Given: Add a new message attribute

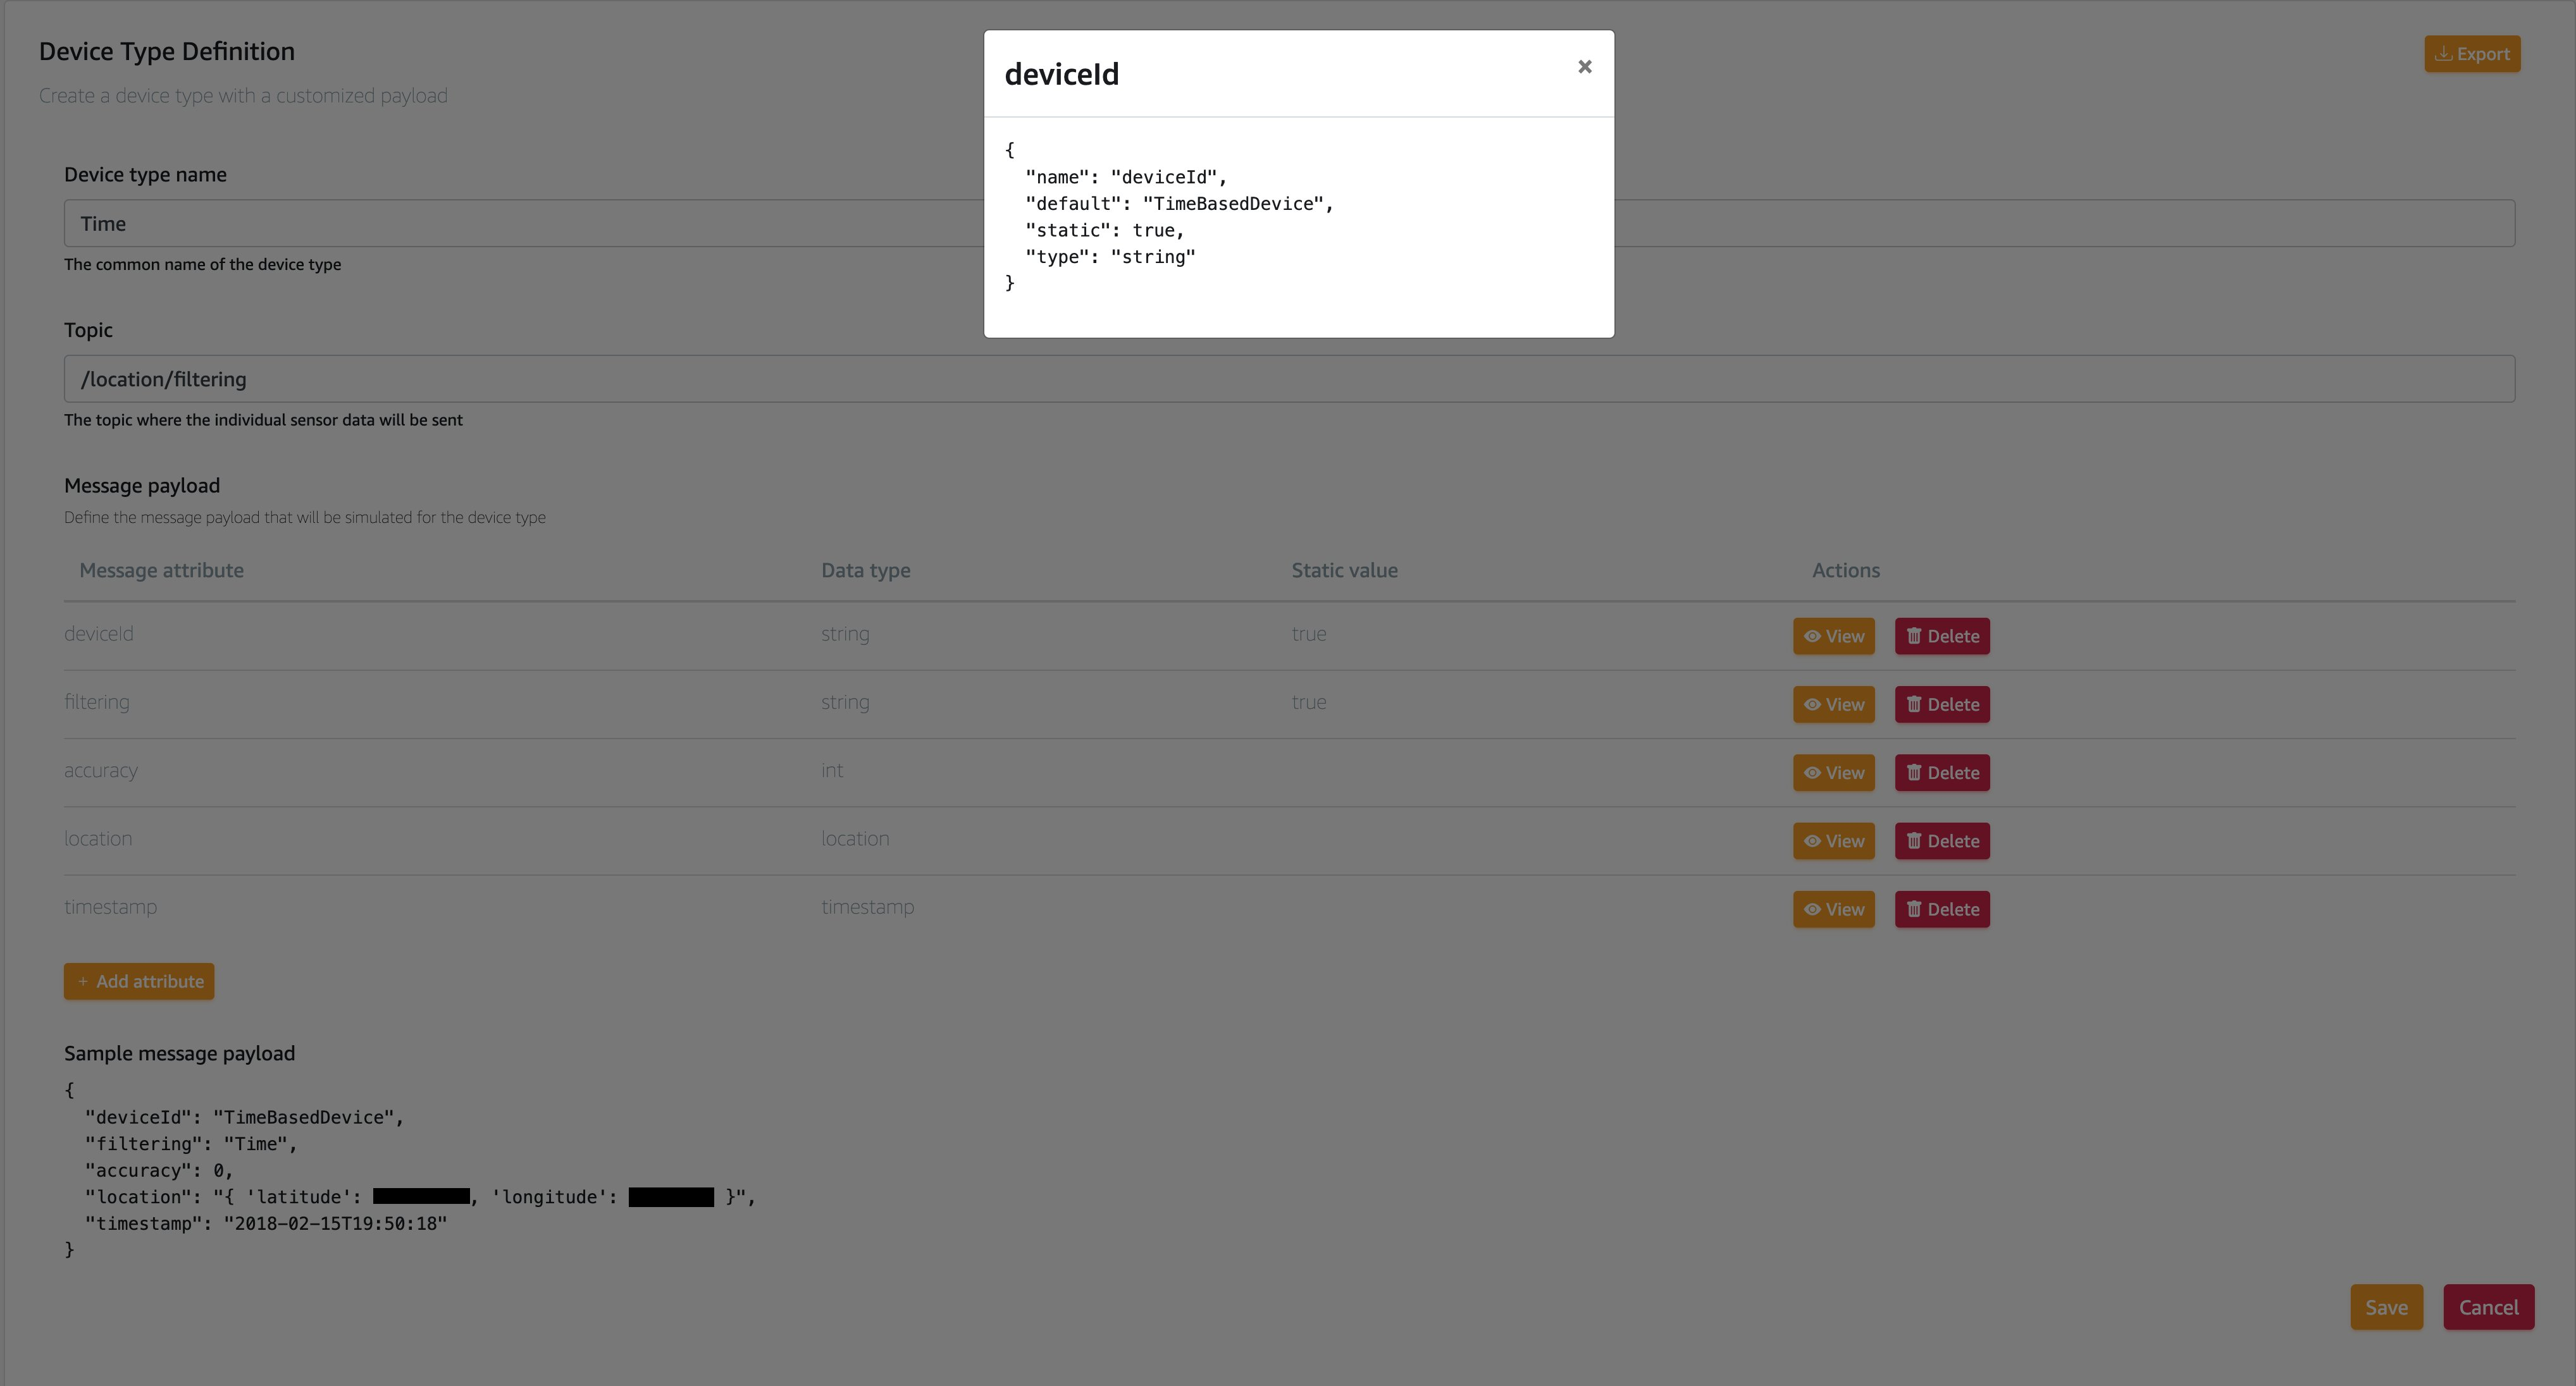Looking at the screenshot, I should pos(139,981).
